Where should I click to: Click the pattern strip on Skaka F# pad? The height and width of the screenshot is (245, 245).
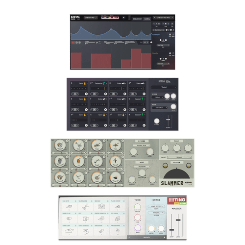(118, 104)
